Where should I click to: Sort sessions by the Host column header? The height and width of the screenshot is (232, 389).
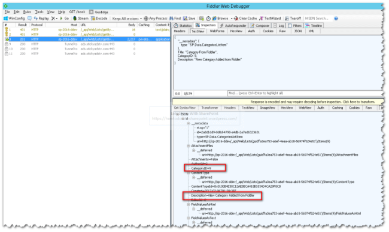pyautogui.click(x=62, y=25)
